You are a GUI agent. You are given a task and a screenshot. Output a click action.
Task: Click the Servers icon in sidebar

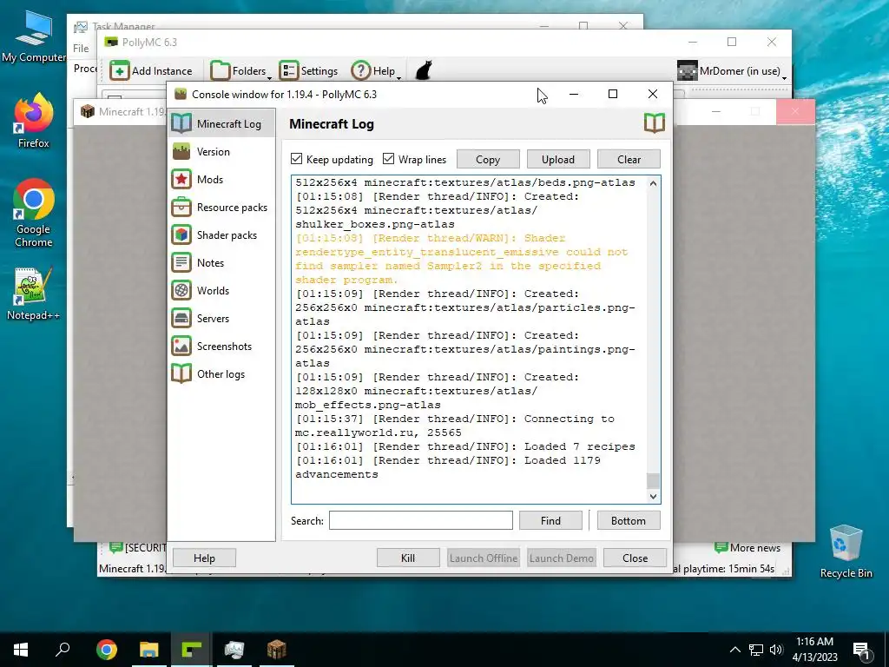(x=181, y=318)
